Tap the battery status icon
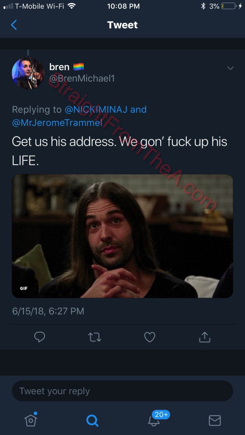 pyautogui.click(x=229, y=6)
